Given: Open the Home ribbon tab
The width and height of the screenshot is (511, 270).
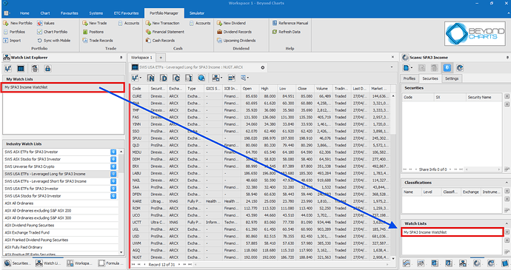Looking at the screenshot, I should coord(24,13).
